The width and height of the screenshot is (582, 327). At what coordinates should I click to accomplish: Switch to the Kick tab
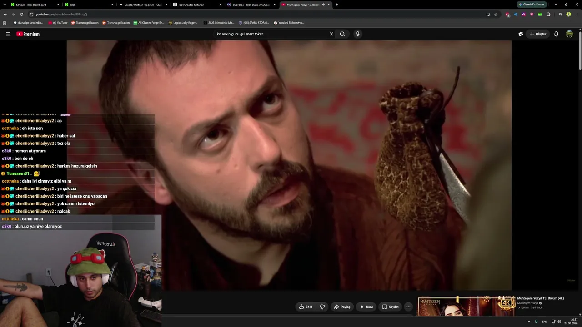point(89,5)
